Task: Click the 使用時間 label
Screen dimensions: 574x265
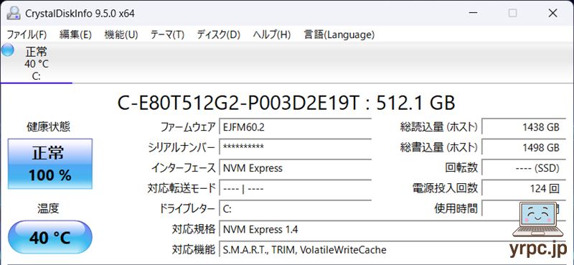Action: click(x=456, y=209)
